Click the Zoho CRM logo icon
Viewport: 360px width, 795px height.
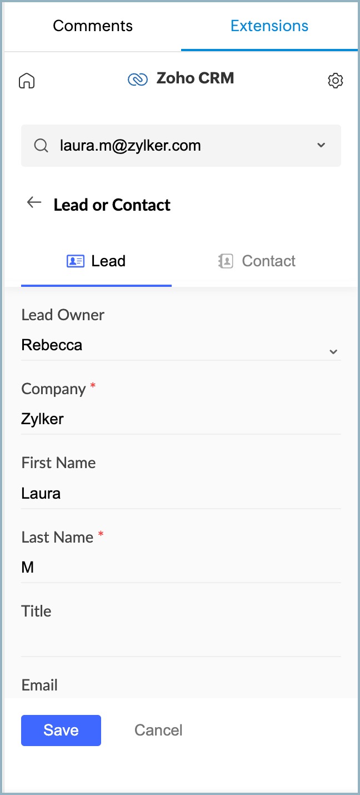click(137, 79)
